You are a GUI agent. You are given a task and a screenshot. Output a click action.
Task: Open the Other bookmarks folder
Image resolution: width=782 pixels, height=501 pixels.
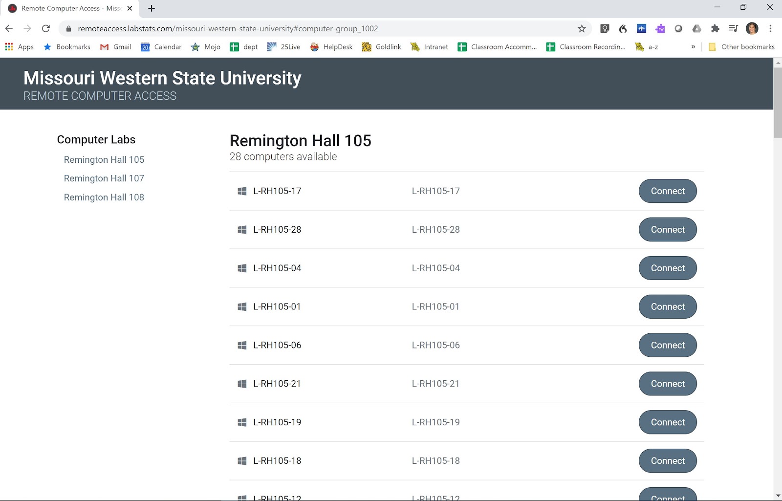tap(741, 47)
